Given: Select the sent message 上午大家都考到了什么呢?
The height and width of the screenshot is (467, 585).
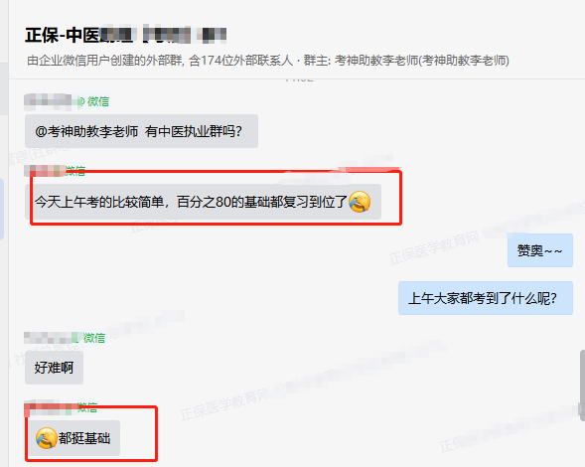Looking at the screenshot, I should (x=486, y=298).
